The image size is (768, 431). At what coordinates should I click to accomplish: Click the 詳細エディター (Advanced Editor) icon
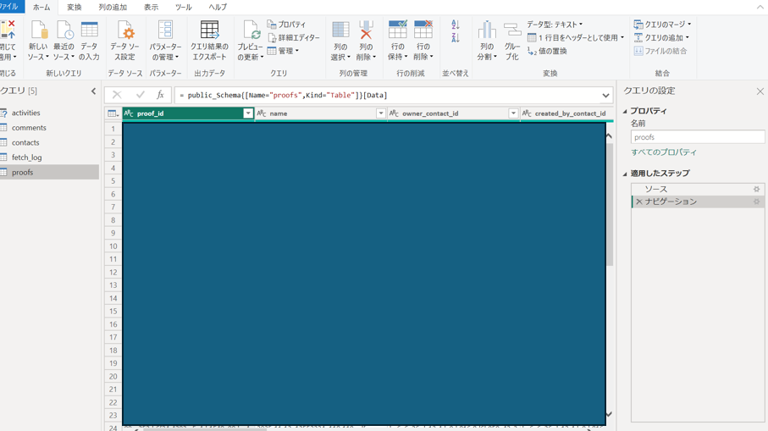coord(272,38)
